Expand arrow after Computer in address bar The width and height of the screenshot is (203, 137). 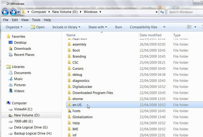pyautogui.click(x=49, y=12)
